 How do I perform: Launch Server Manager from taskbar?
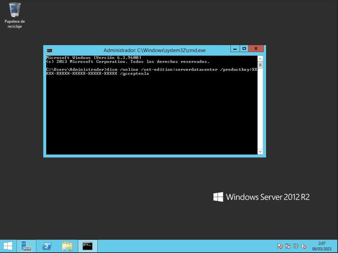(26, 246)
